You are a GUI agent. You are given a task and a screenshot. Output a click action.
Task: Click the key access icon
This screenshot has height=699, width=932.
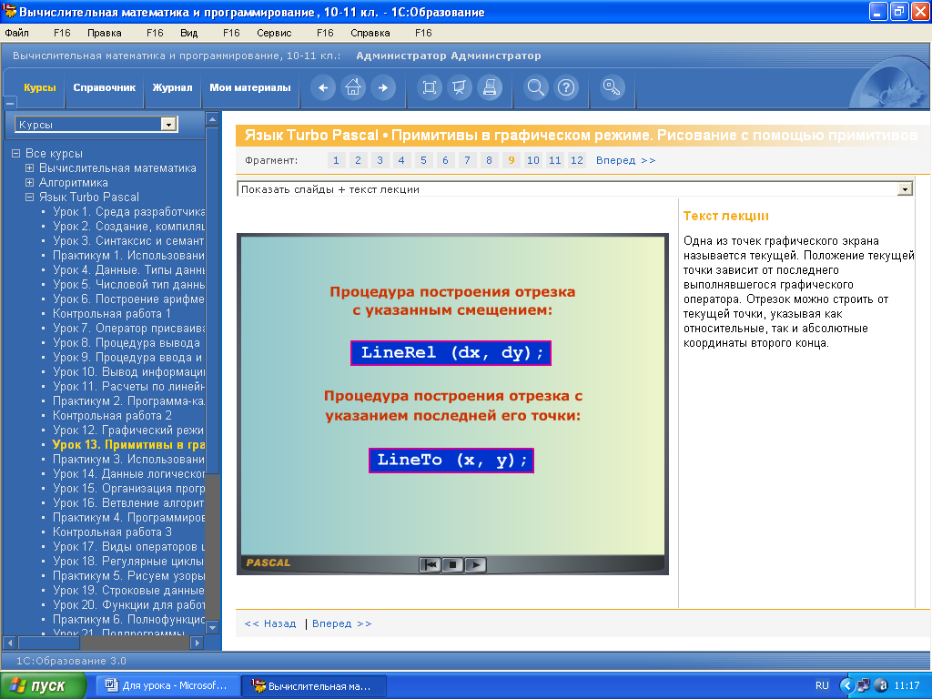click(613, 88)
